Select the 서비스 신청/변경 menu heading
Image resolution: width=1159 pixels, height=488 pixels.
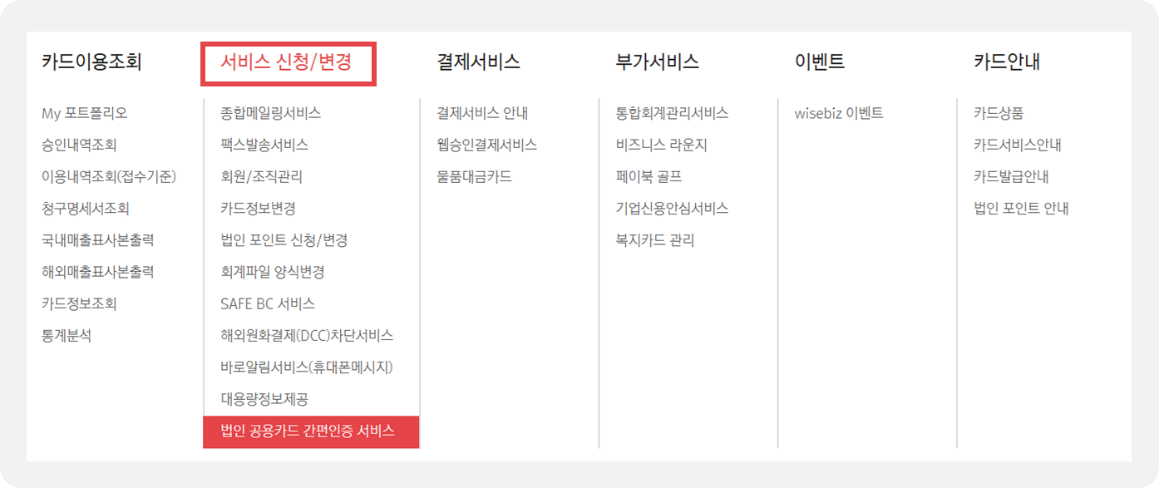tap(286, 62)
